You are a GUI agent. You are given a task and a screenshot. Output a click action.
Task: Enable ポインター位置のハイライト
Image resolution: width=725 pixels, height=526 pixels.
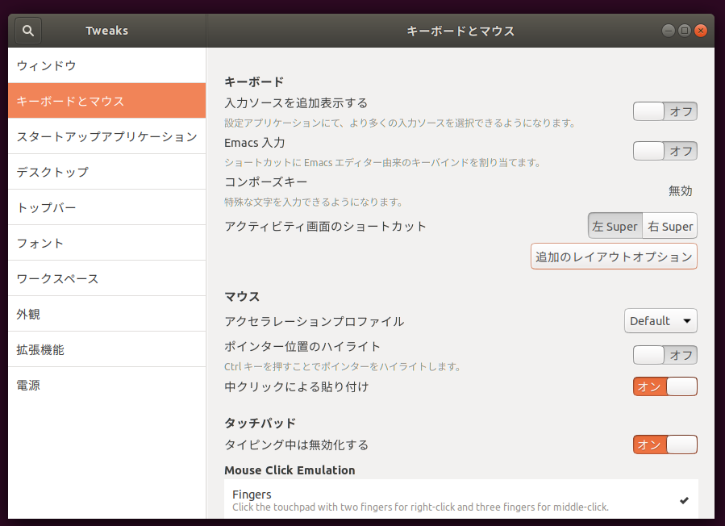(x=665, y=355)
